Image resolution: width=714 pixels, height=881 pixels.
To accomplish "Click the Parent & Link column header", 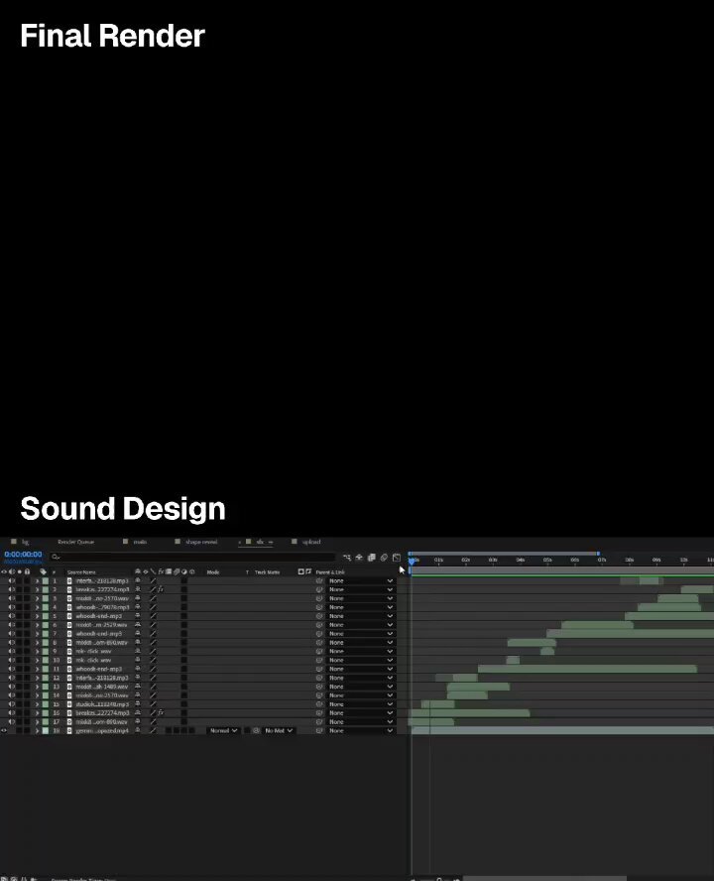I will pos(330,572).
